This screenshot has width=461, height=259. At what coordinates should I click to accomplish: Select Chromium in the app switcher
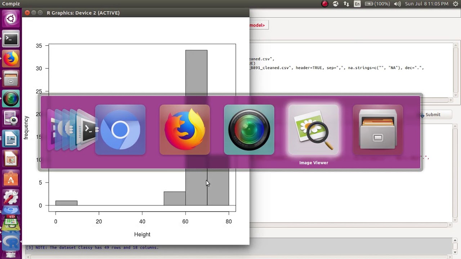pyautogui.click(x=120, y=130)
